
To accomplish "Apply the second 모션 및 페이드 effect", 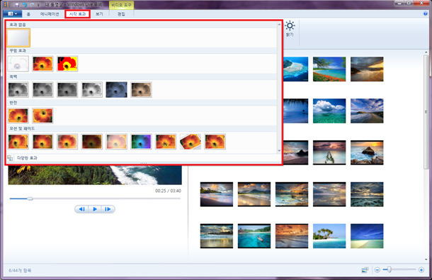I will pyautogui.click(x=42, y=142).
